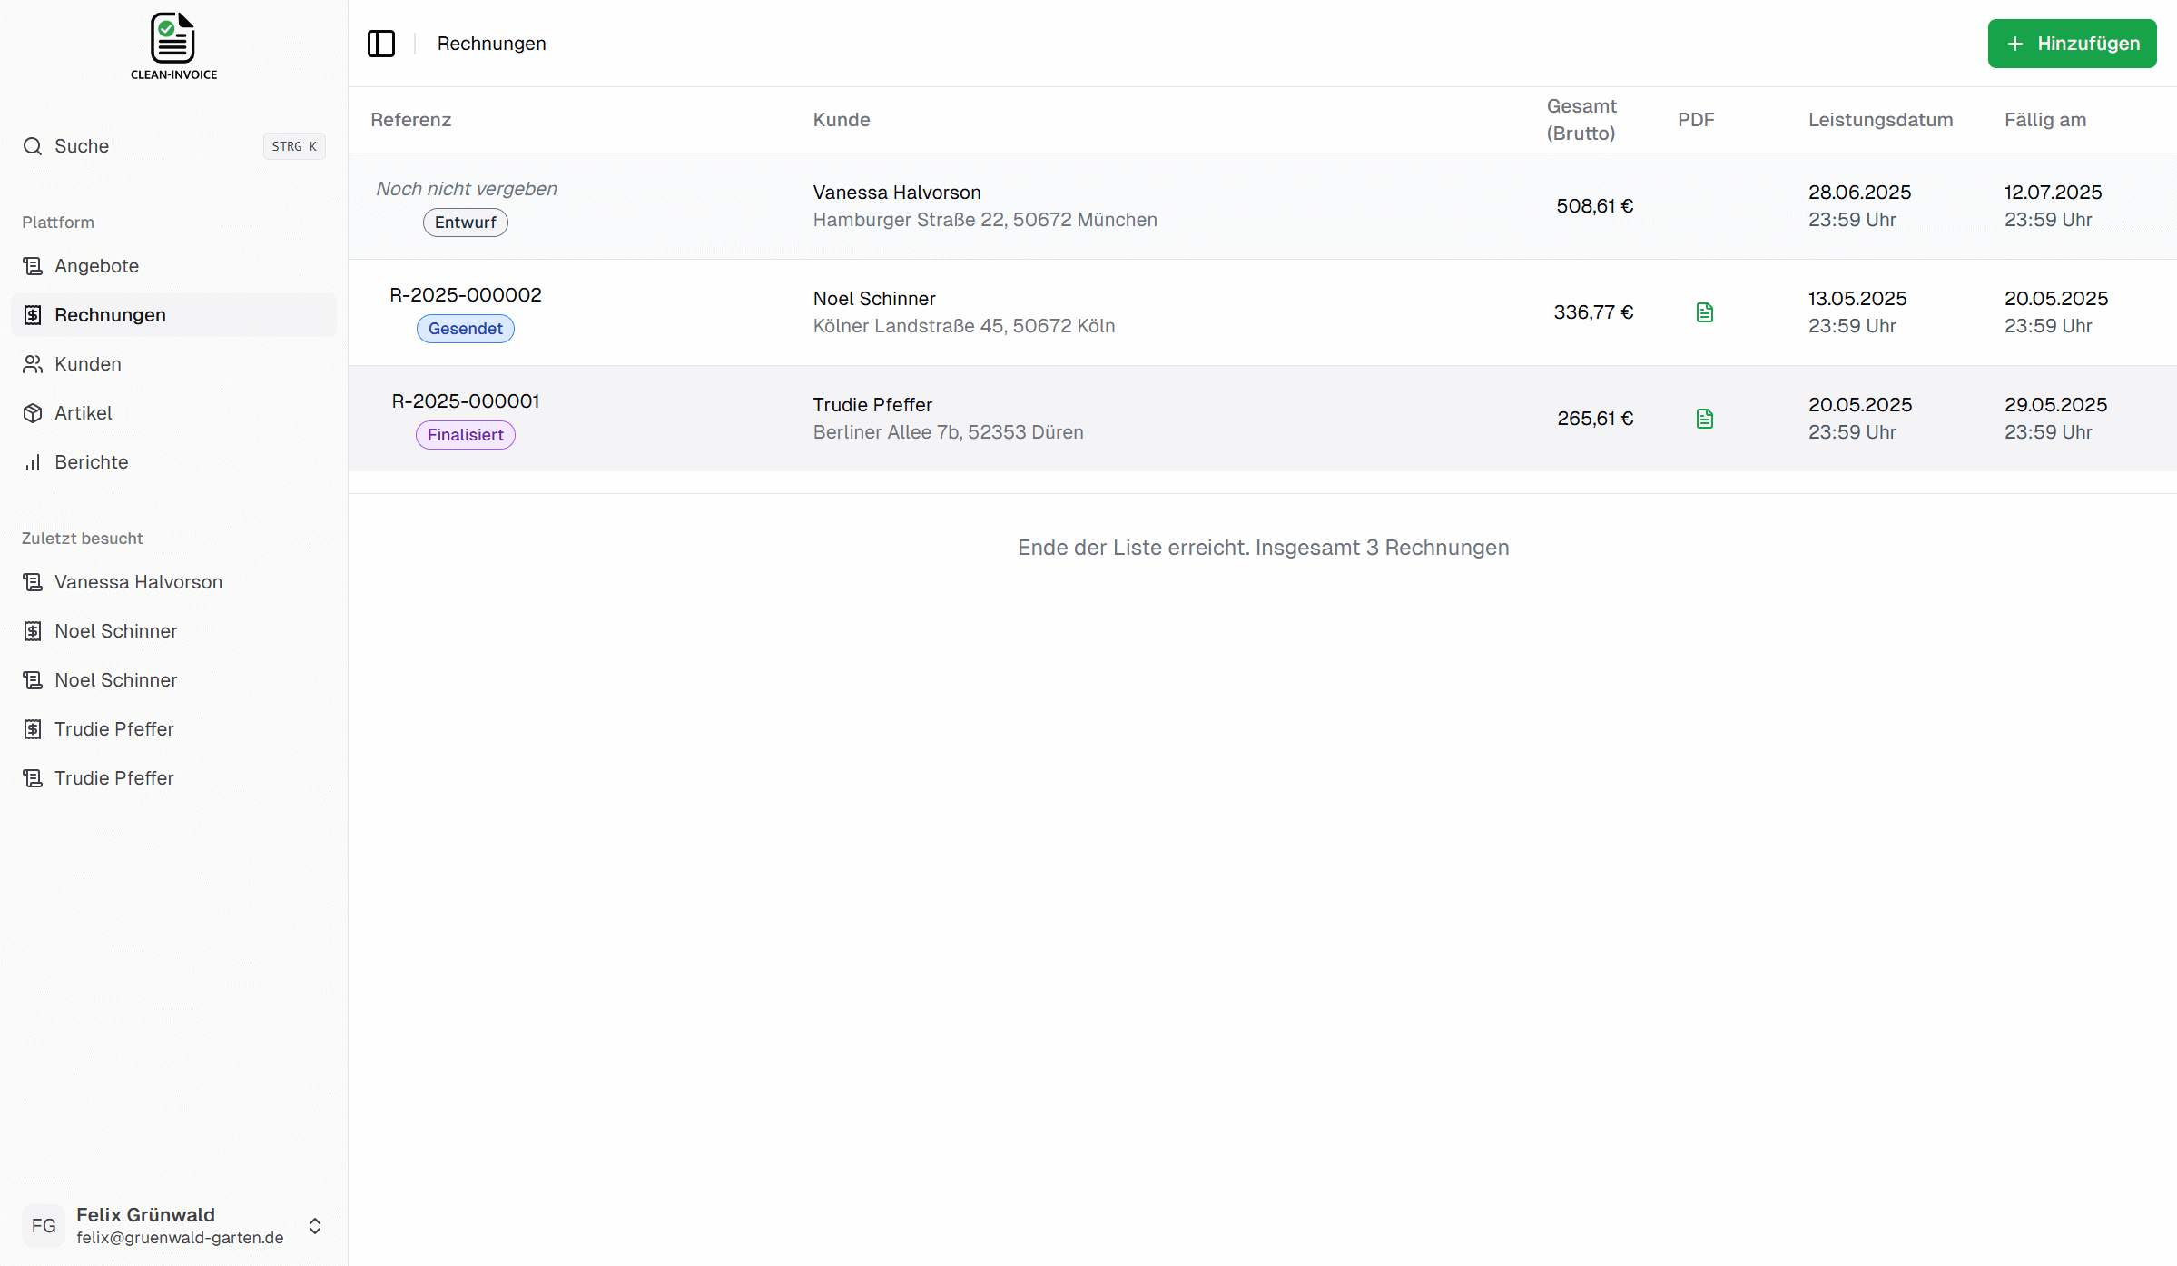This screenshot has height=1266, width=2177.
Task: Toggle the sidebar panel icon
Action: point(381,44)
